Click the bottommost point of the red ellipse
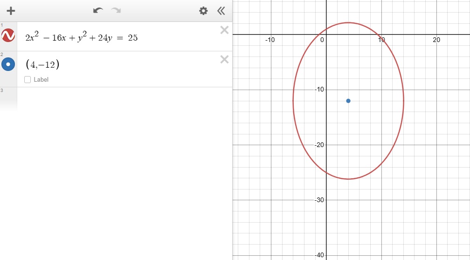The width and height of the screenshot is (470, 260). (x=348, y=179)
